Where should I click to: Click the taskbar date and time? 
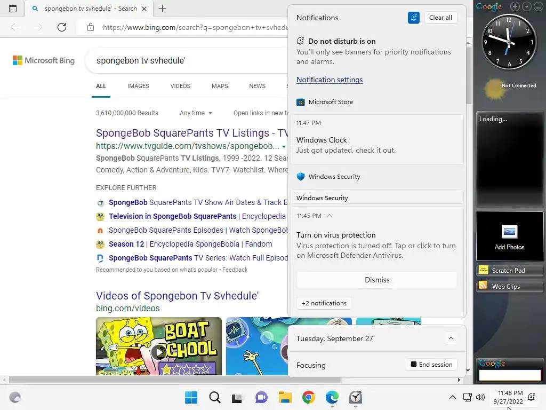tap(508, 397)
